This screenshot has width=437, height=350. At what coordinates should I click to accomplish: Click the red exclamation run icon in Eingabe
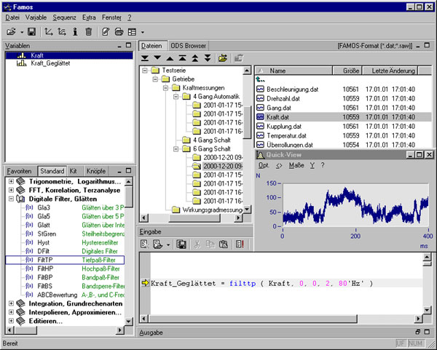tap(240, 244)
